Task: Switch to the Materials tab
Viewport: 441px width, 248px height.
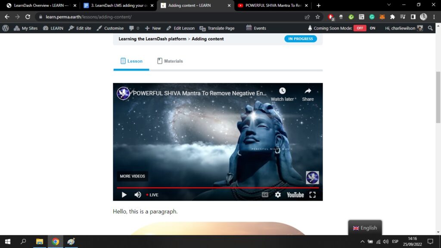Action: 170,61
